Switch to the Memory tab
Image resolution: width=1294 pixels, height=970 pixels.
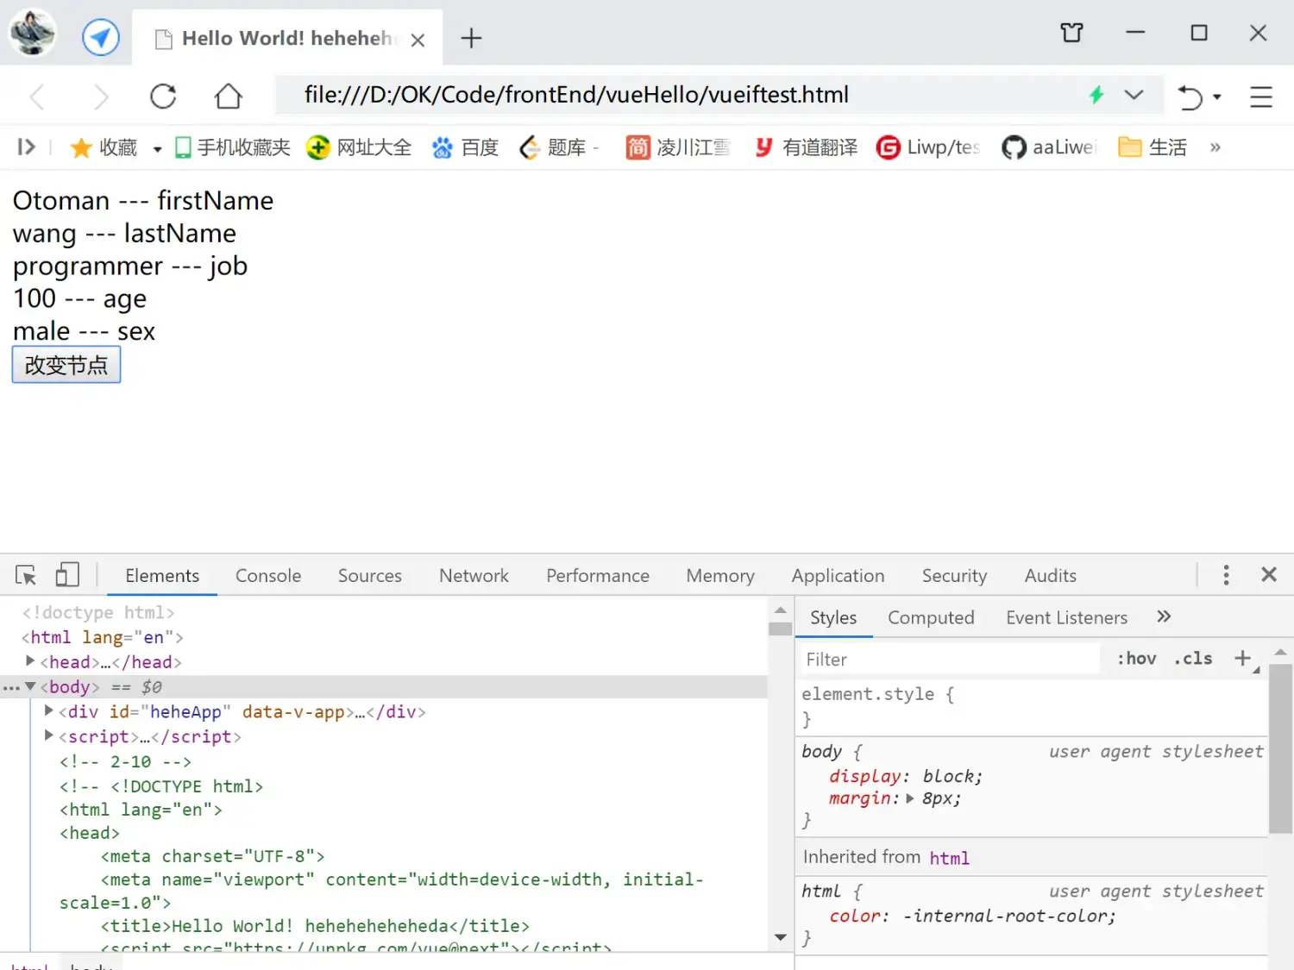click(720, 575)
